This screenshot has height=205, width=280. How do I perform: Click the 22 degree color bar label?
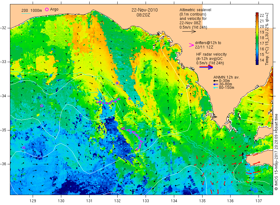pyautogui.click(x=262, y=15)
